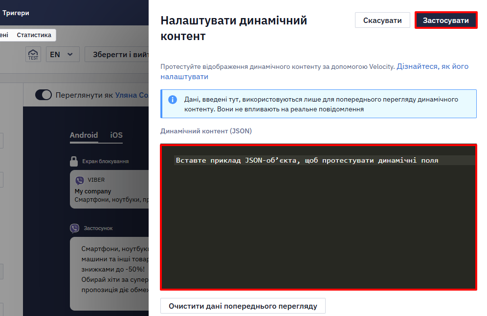Click the Viber icon next to Застосунок

(74, 228)
